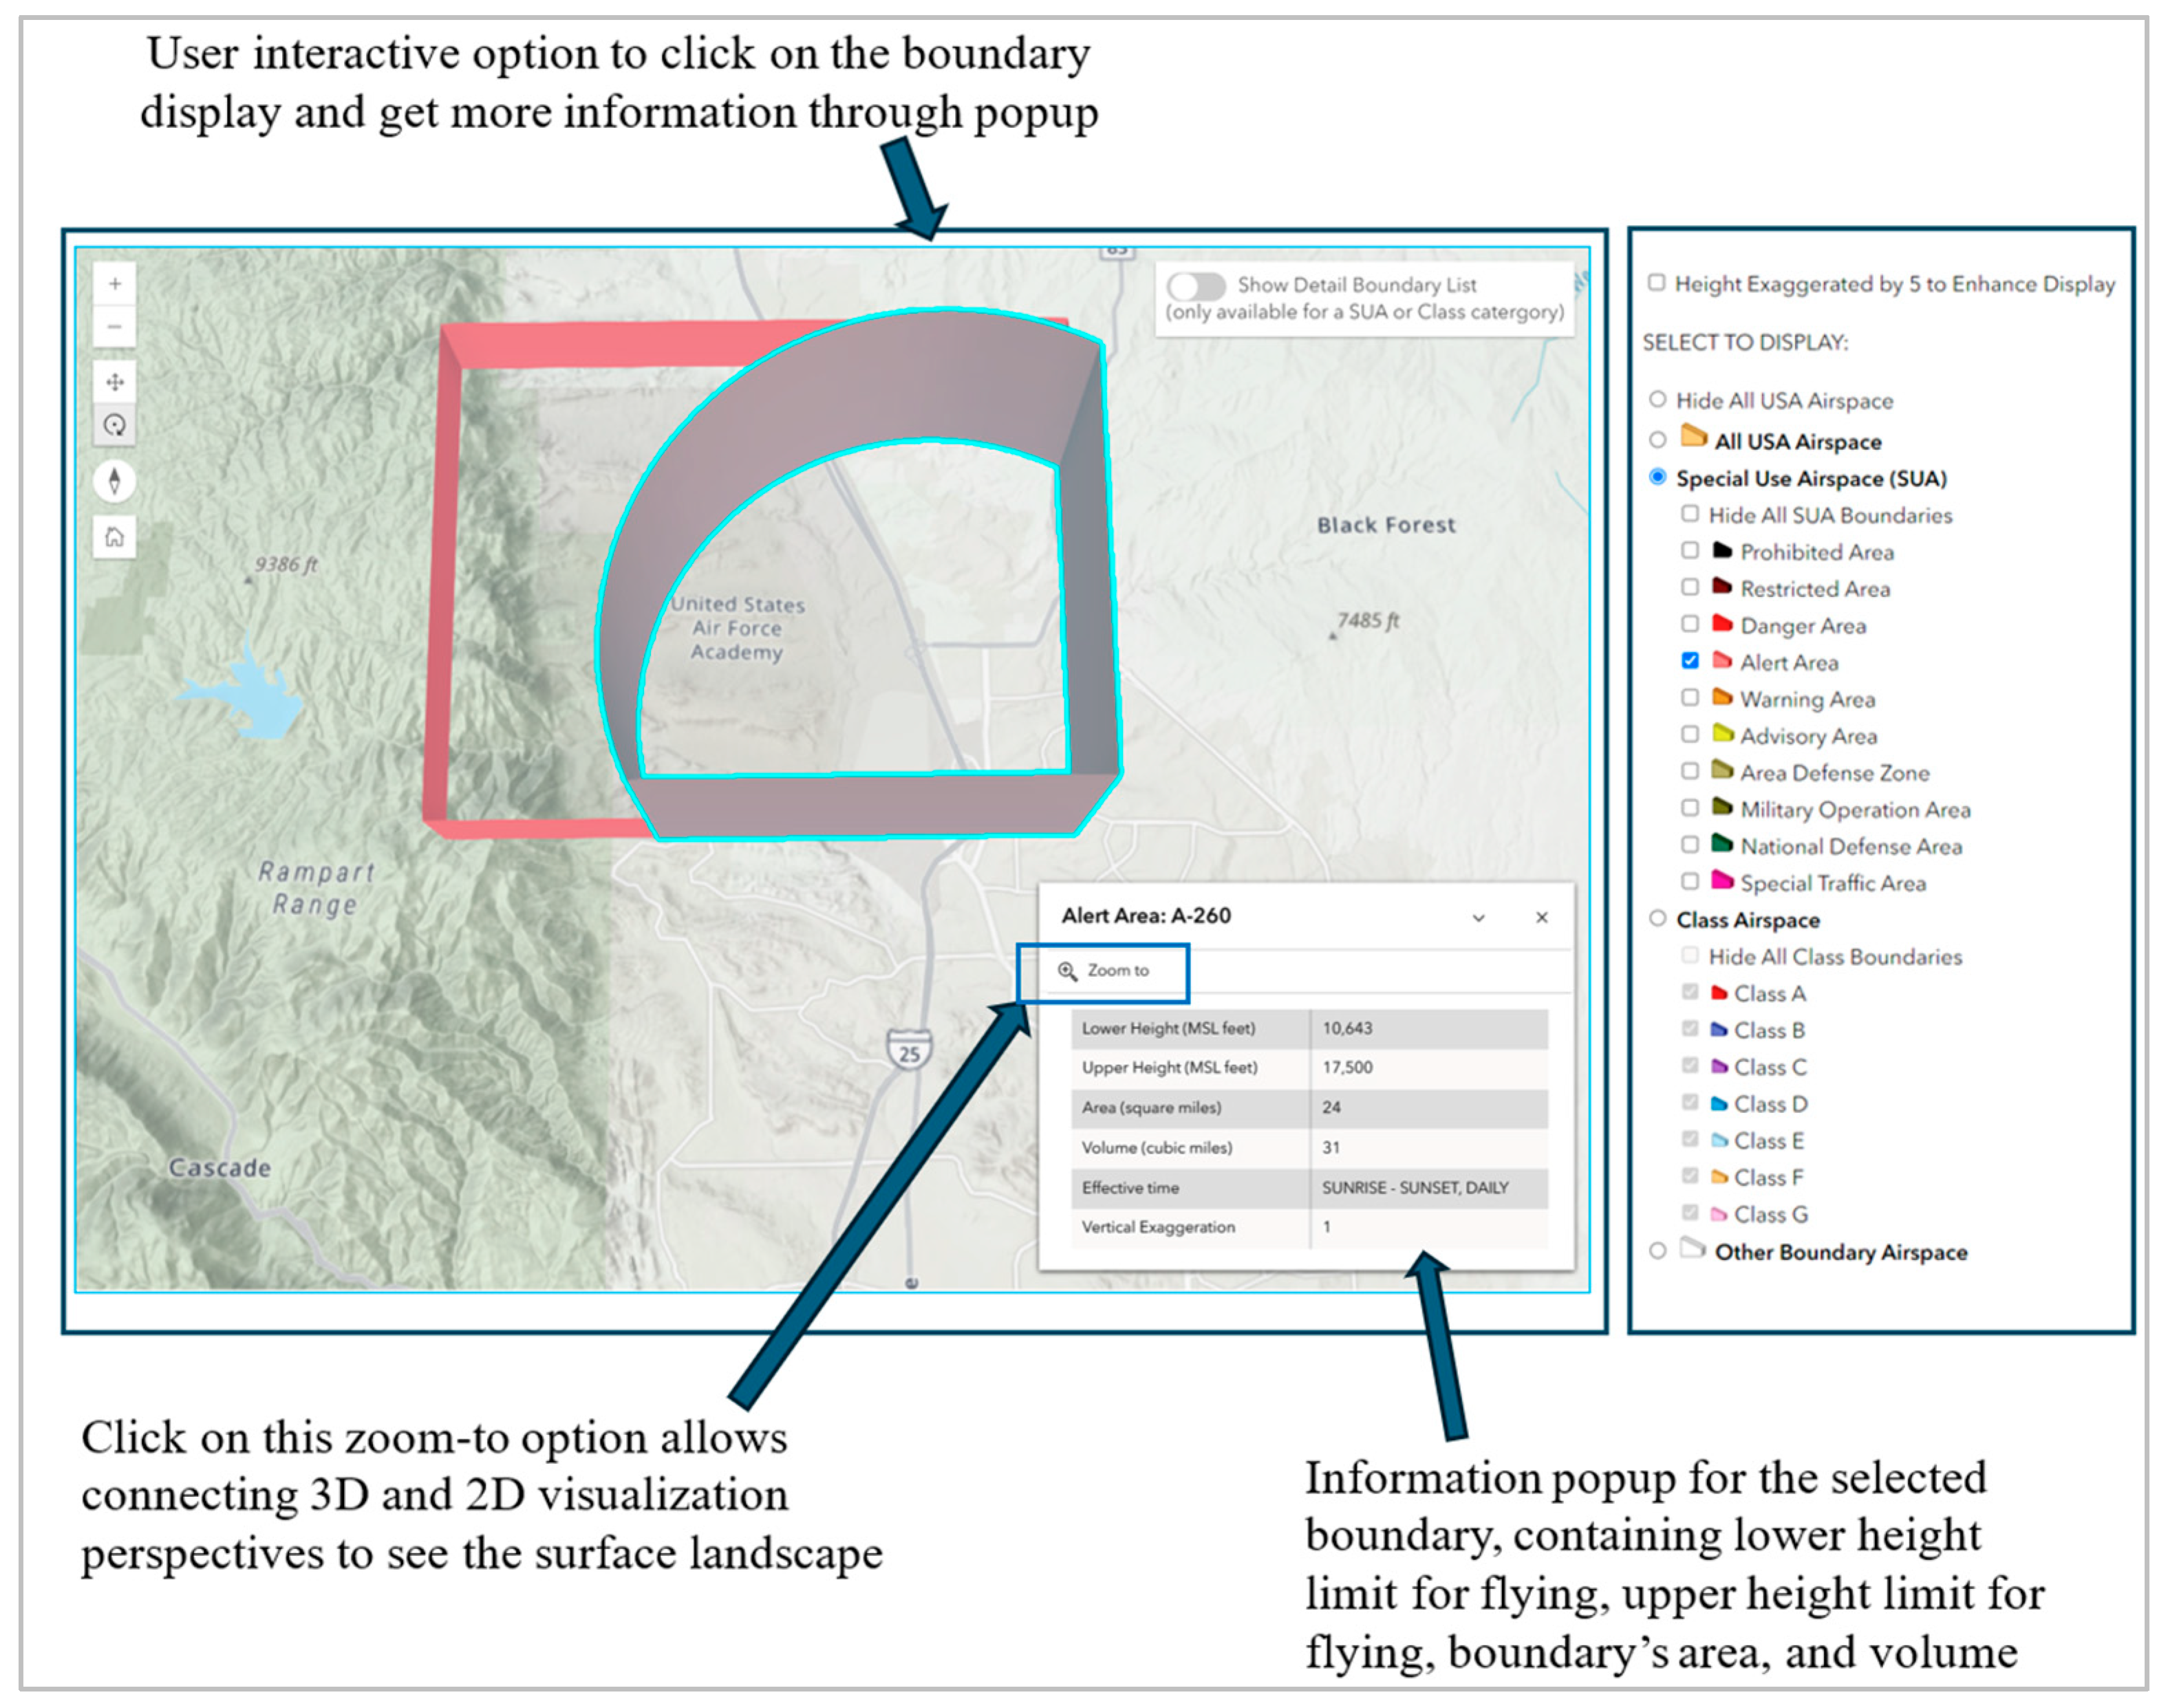Reset map orientation with the compass
The width and height of the screenshot is (2168, 1708).
point(115,481)
